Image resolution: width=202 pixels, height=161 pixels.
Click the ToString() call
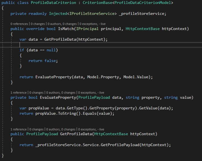tap(69, 114)
